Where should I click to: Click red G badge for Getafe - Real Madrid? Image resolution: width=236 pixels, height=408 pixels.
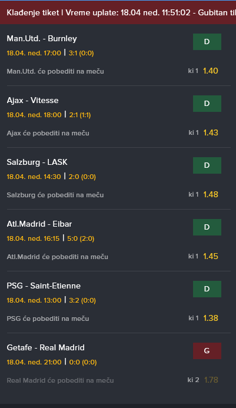pyautogui.click(x=207, y=351)
